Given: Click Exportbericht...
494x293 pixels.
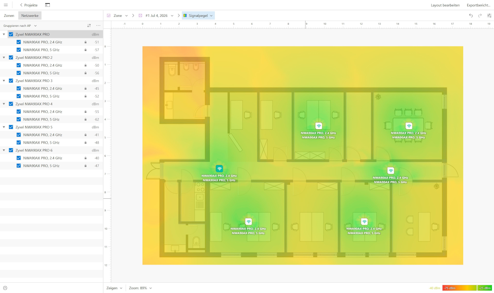Looking at the screenshot, I should 478,5.
